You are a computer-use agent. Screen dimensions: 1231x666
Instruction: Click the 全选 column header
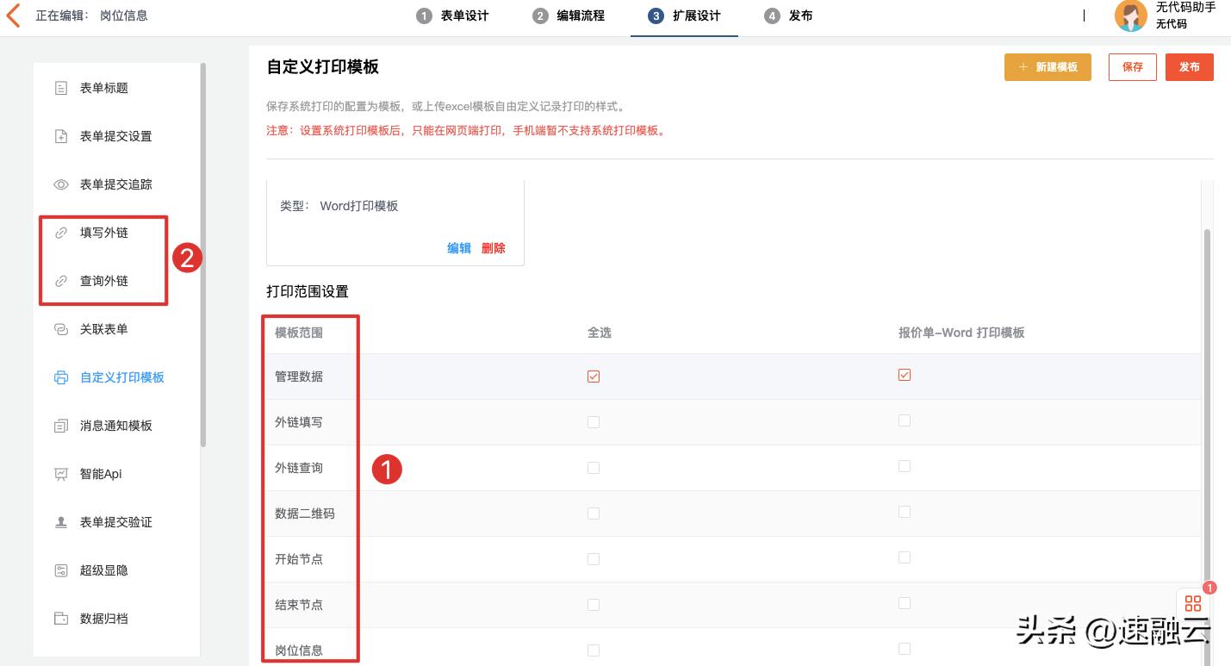[x=600, y=333]
